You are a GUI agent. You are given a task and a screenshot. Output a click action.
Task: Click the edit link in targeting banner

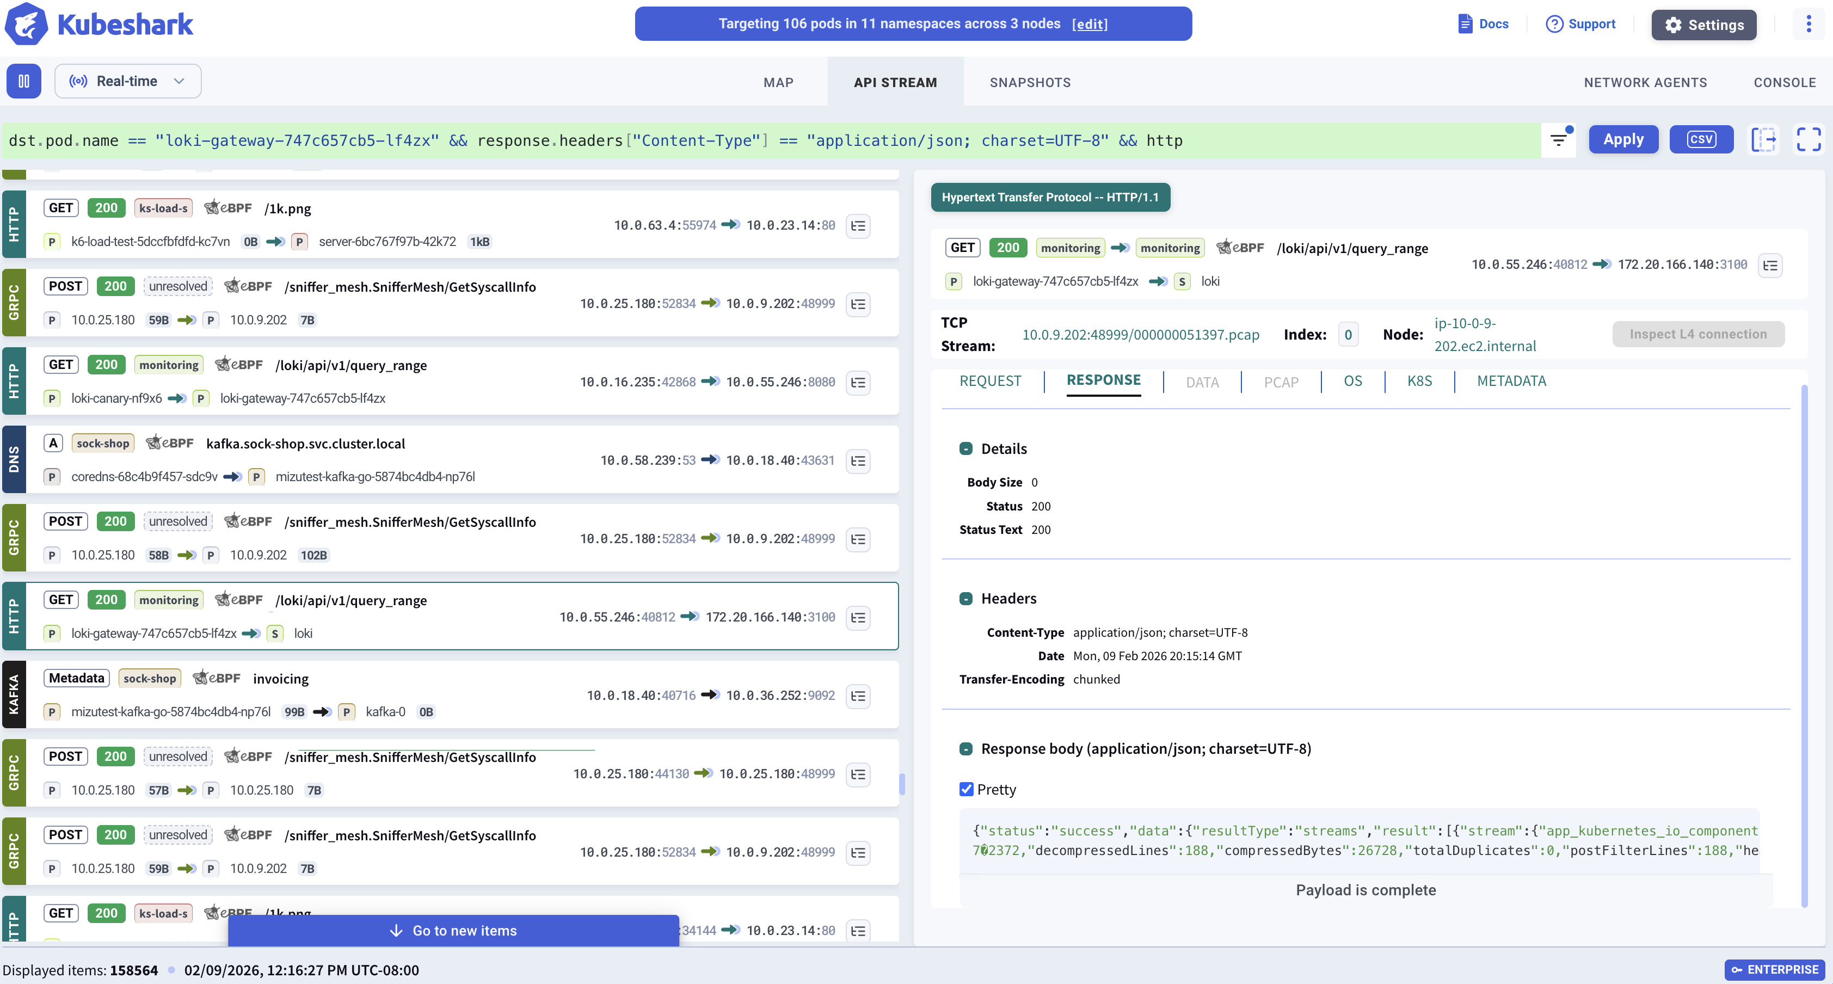coord(1090,24)
